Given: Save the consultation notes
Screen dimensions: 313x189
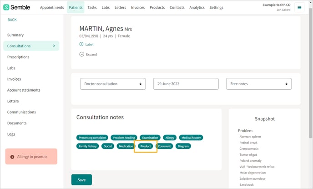Looking at the screenshot, I should (81, 180).
